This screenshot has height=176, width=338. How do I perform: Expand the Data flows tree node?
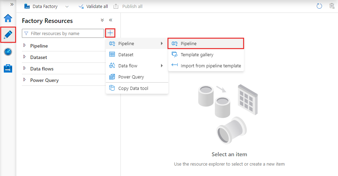point(24,68)
